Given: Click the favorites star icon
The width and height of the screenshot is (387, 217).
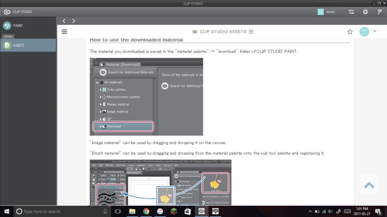Looking at the screenshot, I should tap(350, 32).
